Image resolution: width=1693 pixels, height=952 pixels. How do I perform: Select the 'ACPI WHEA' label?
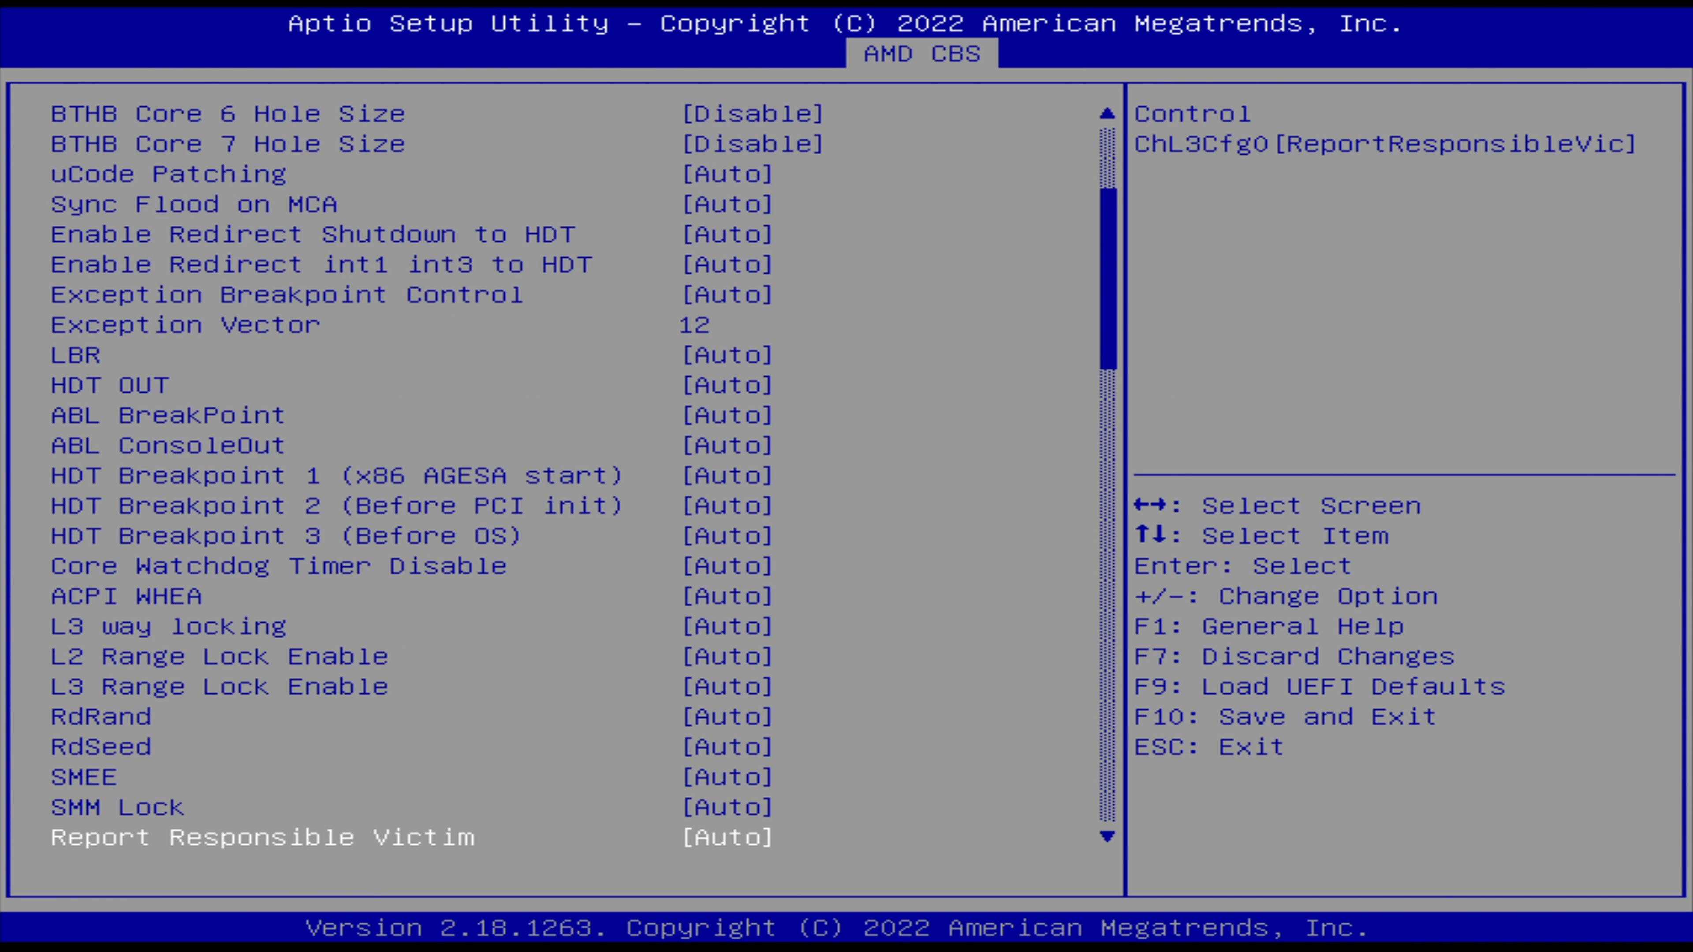pyautogui.click(x=126, y=597)
